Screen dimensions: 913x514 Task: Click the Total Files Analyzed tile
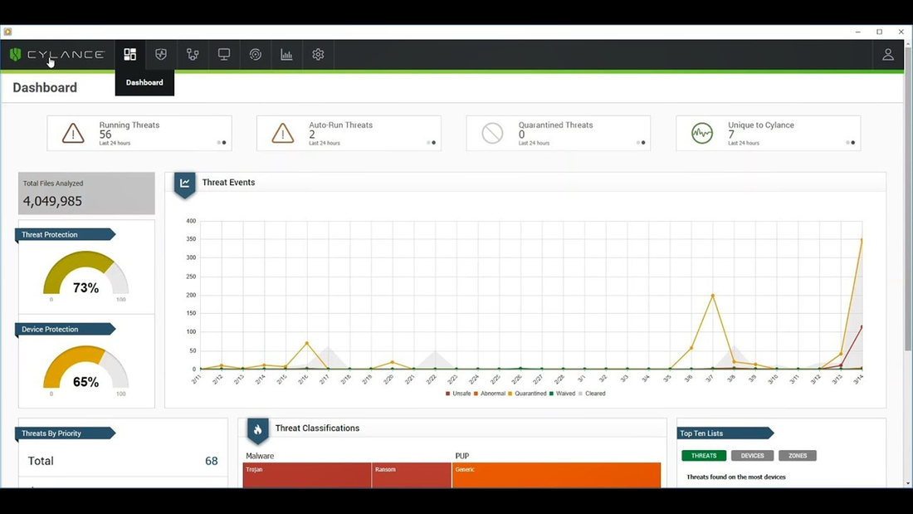pos(87,193)
